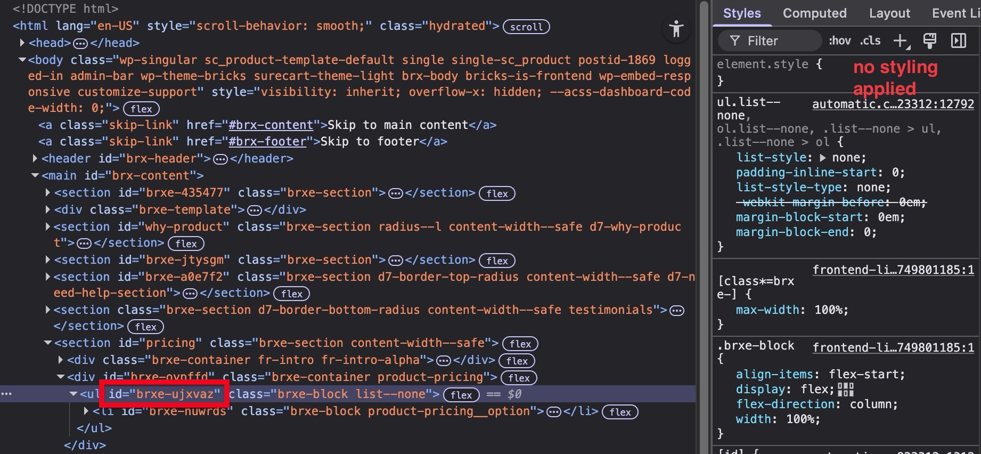Switch to the Computed tab
981x454 pixels.
(814, 13)
